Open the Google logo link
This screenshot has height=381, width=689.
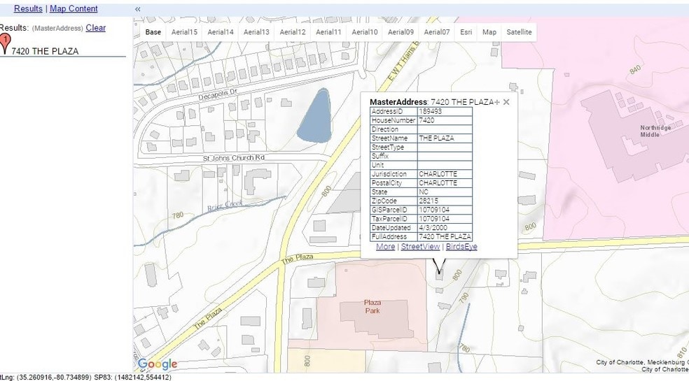pyautogui.click(x=158, y=364)
